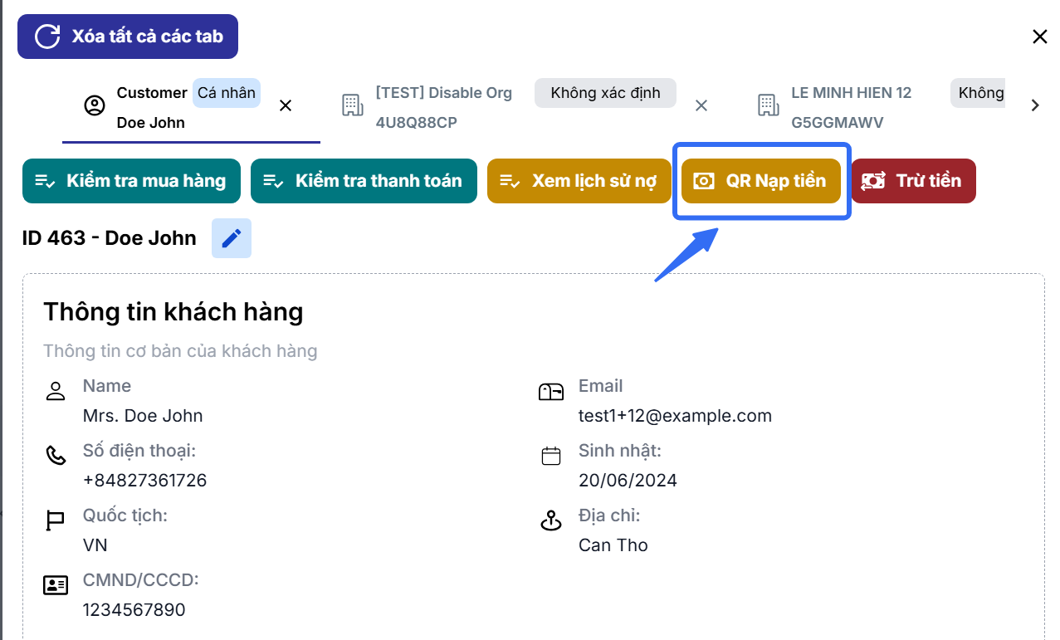Click the code 4U8Q88CP
Screen dimensions: 1060x640
tap(417, 123)
